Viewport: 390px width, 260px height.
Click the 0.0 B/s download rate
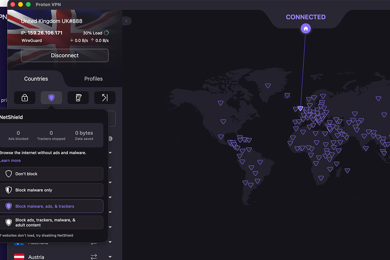[81, 40]
